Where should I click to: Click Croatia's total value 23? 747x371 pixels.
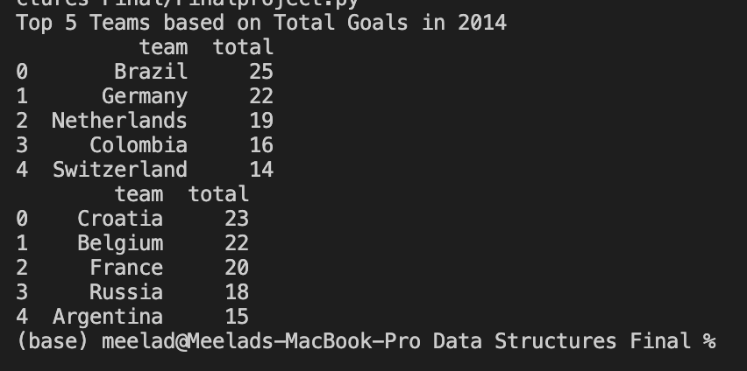pyautogui.click(x=236, y=218)
